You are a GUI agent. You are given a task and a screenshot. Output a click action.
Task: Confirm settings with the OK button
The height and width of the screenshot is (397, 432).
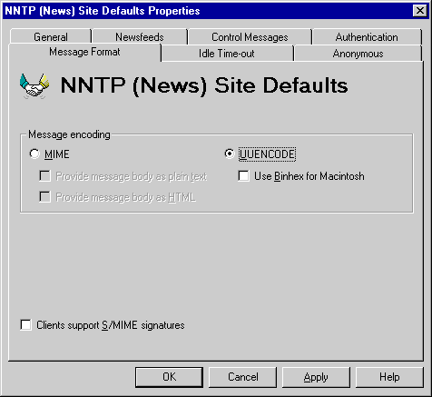[169, 377]
